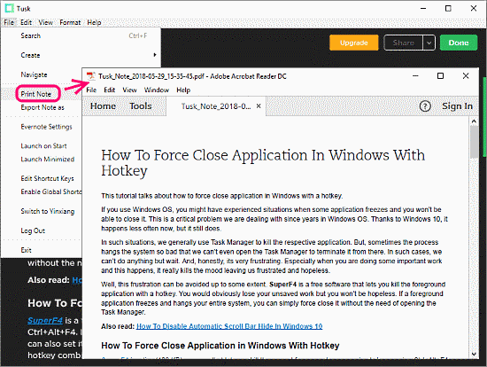Open the Disable Automatic Scroll Bar link

(229, 326)
